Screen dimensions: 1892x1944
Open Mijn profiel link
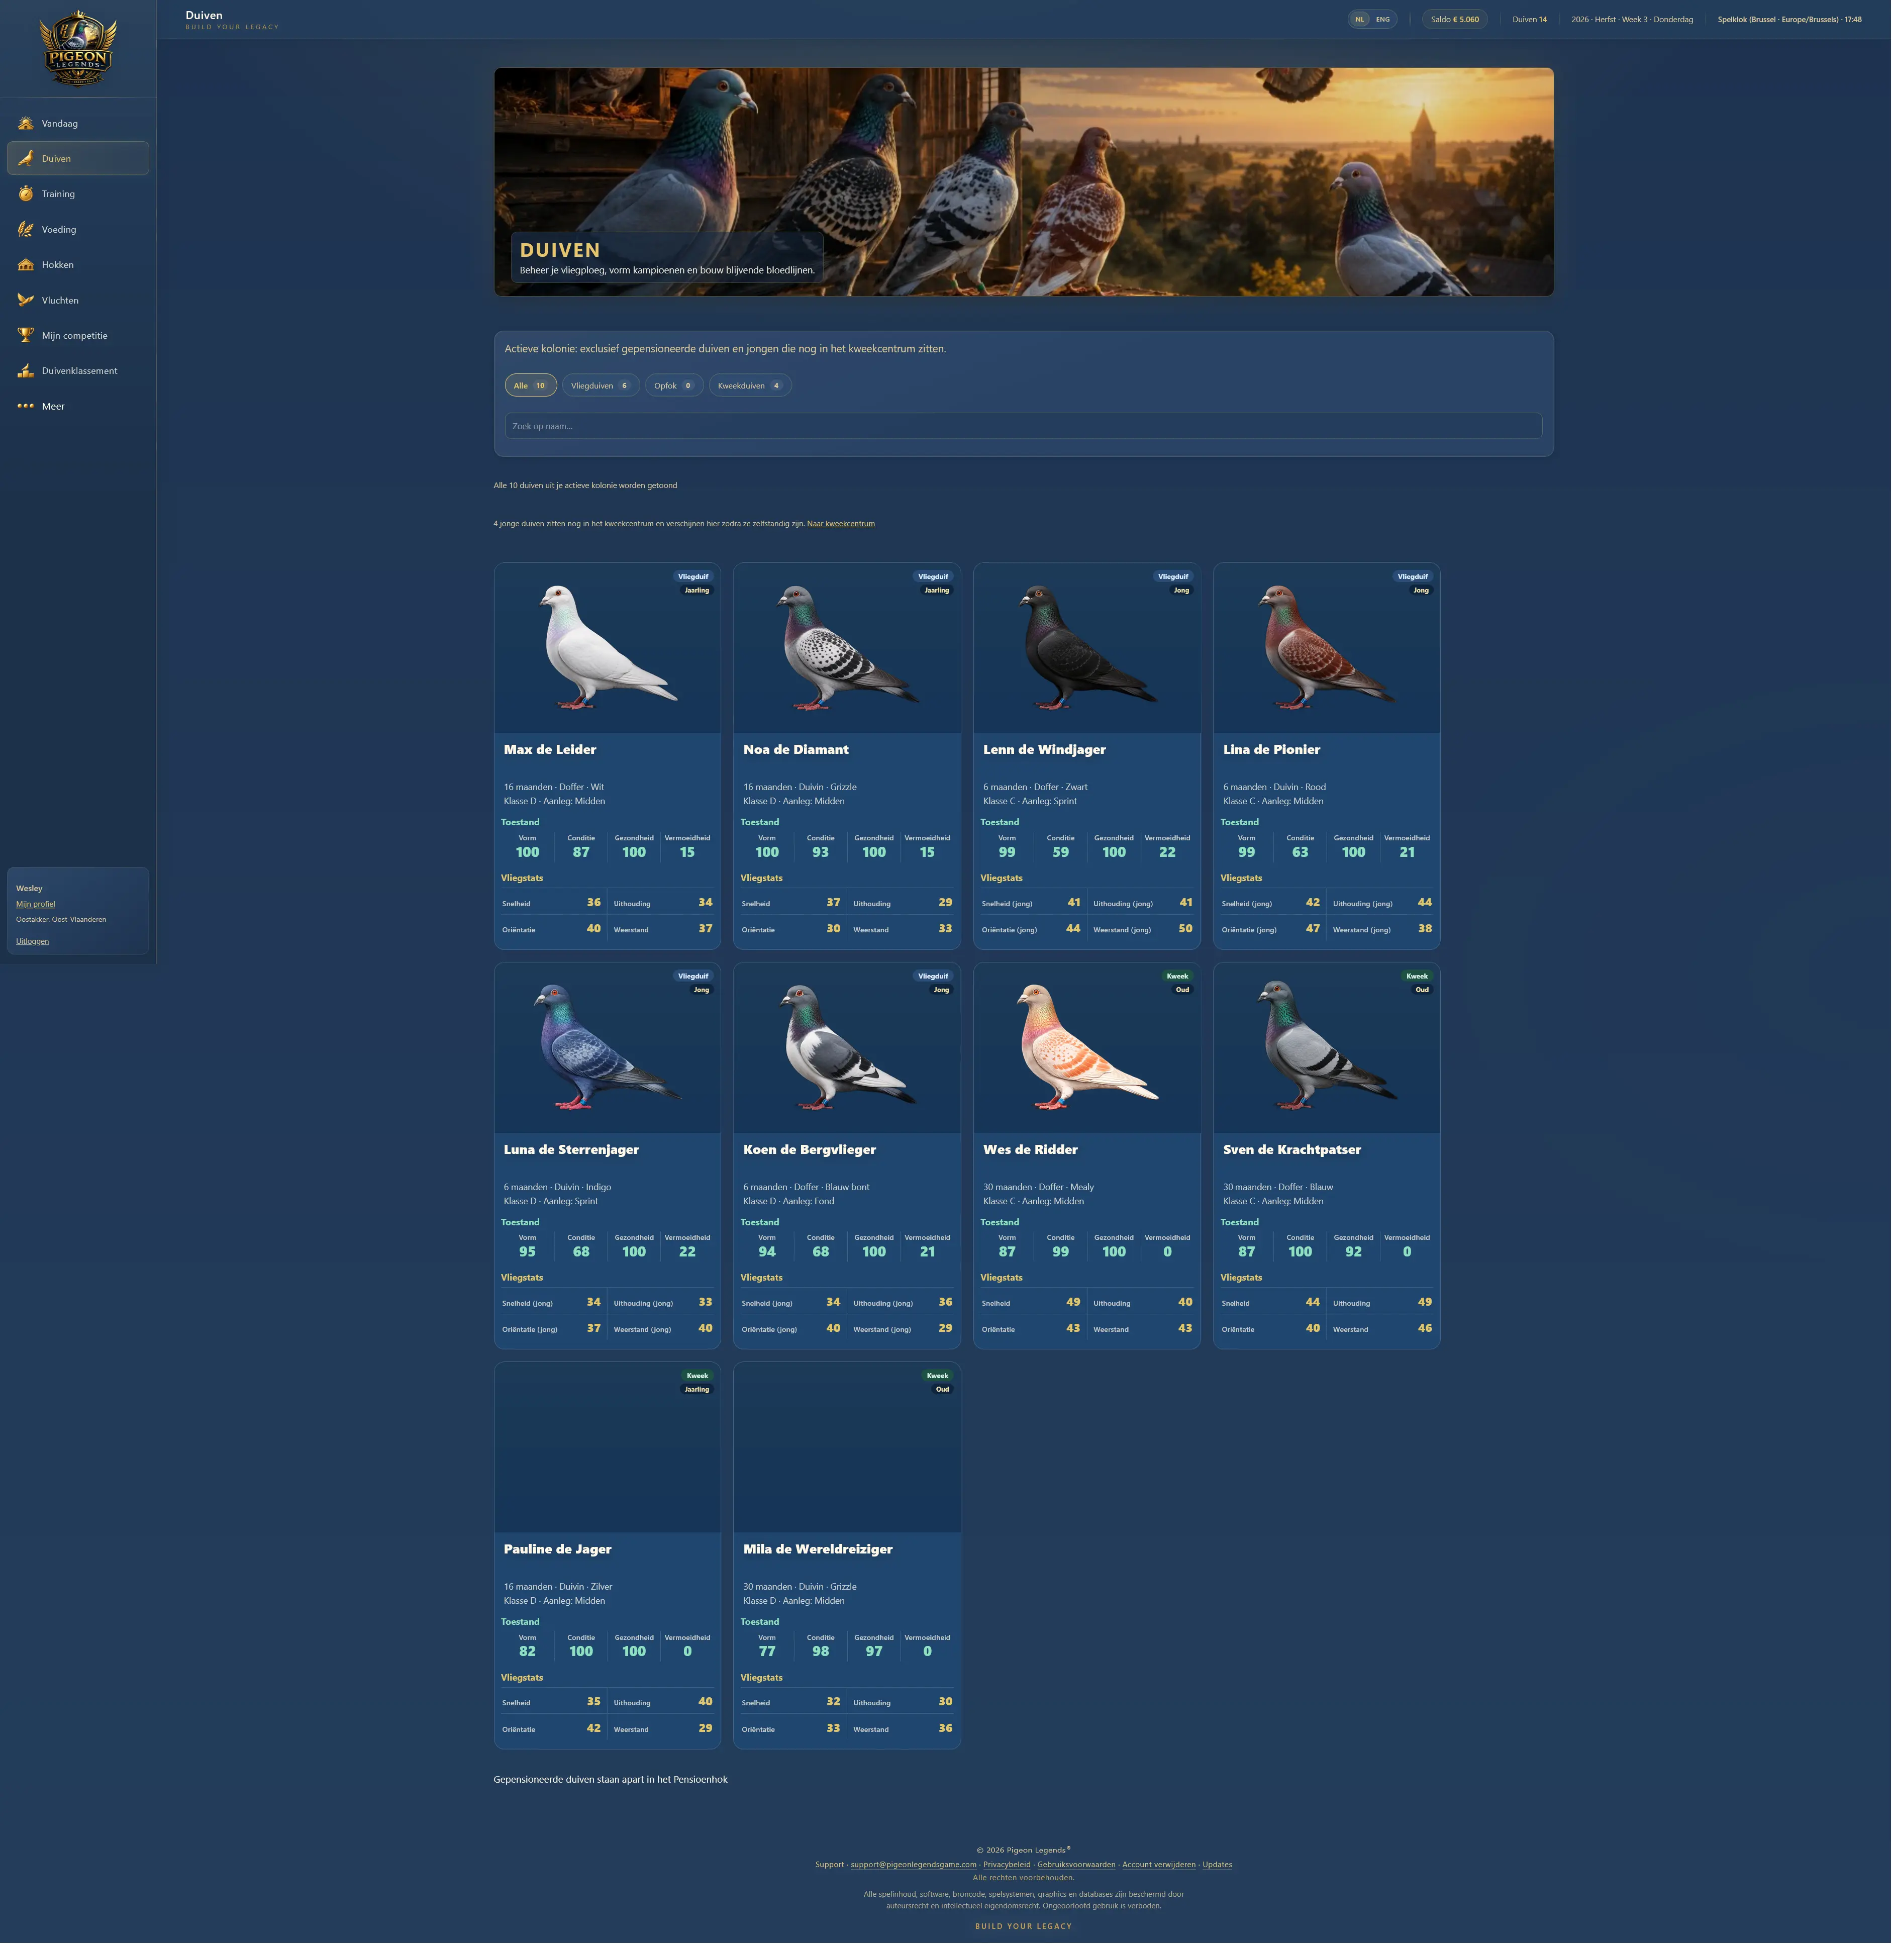coord(36,905)
